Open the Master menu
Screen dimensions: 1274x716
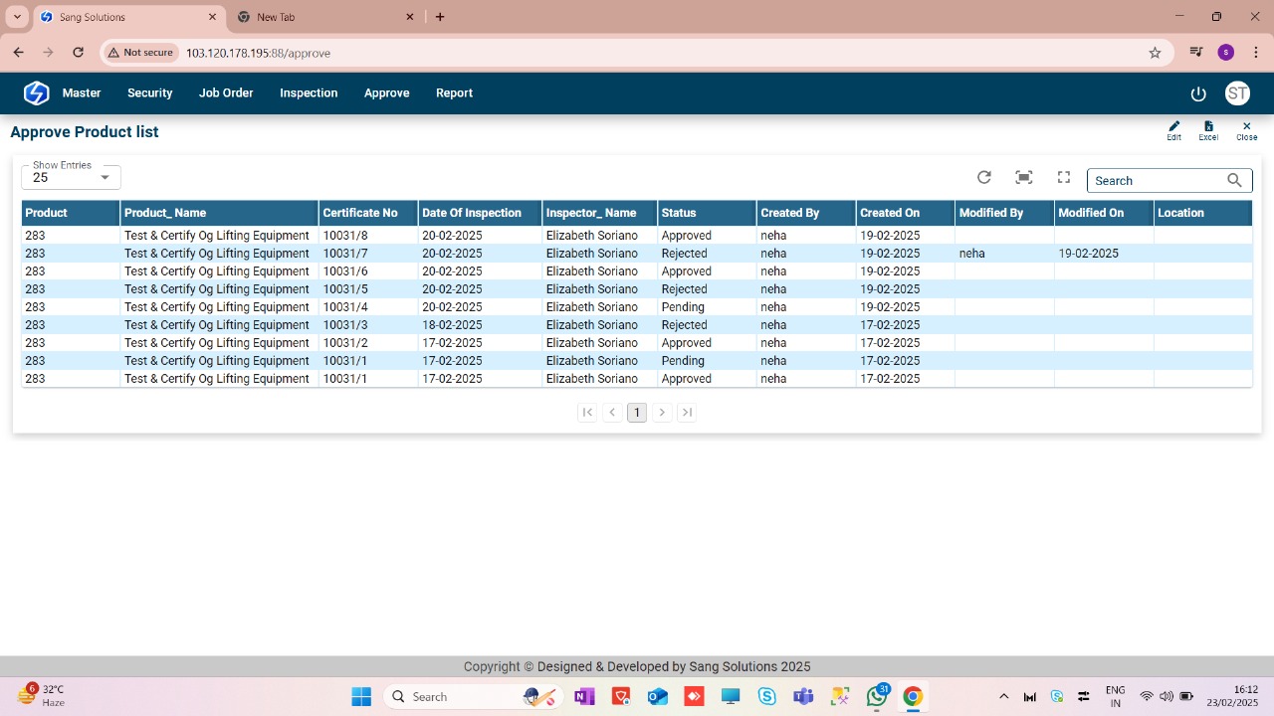point(82,92)
